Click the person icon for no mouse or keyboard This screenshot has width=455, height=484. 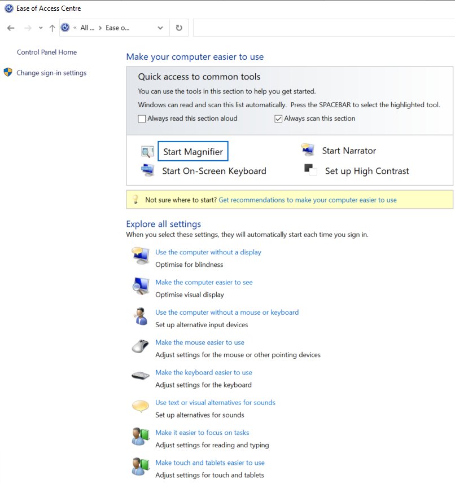click(141, 316)
